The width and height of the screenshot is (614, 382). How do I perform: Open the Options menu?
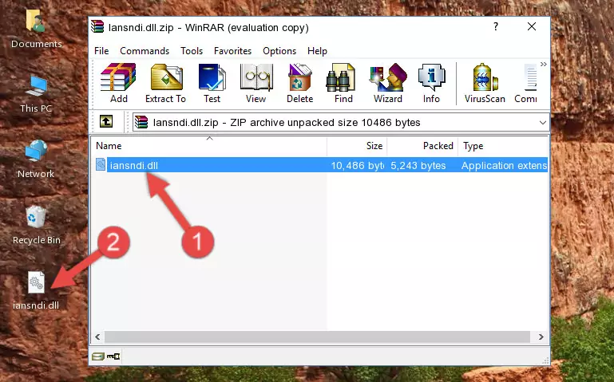(279, 51)
